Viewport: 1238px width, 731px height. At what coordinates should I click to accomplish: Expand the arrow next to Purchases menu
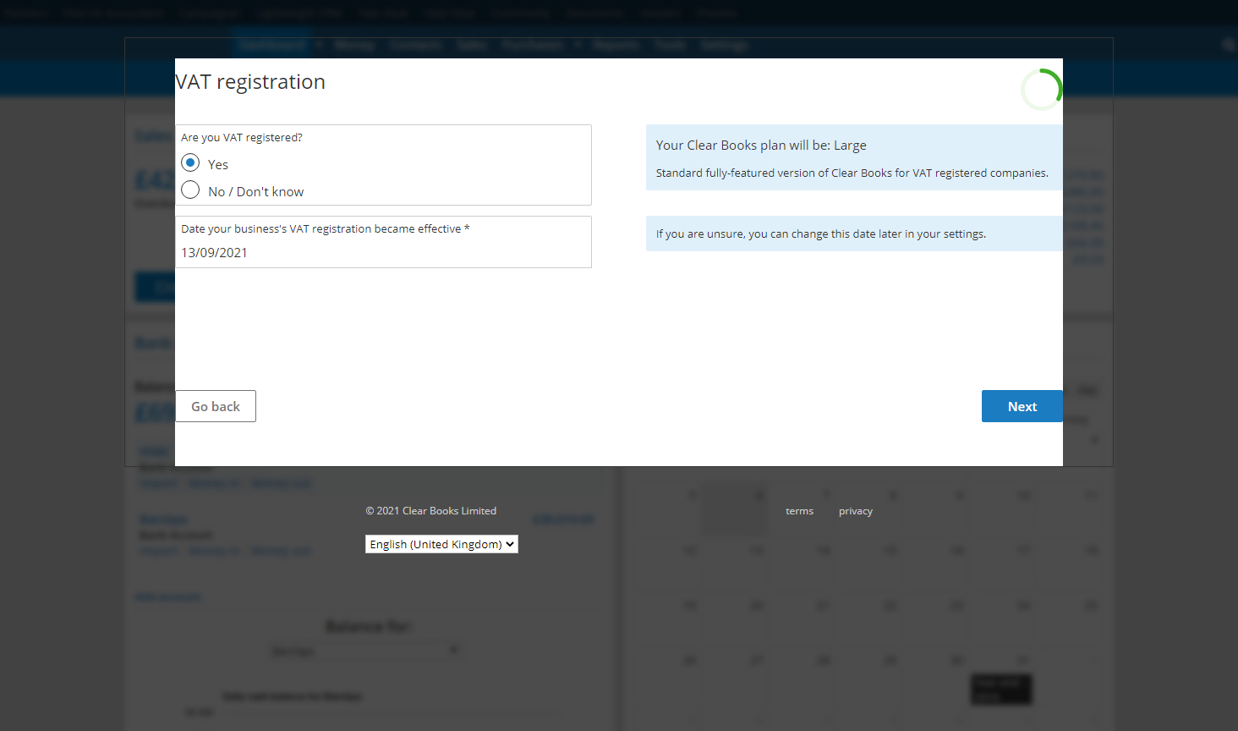point(578,45)
